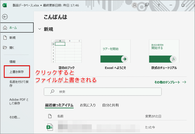195x134 pixels.
Task: Click into the 検索 search field
Action: (x=103, y=92)
